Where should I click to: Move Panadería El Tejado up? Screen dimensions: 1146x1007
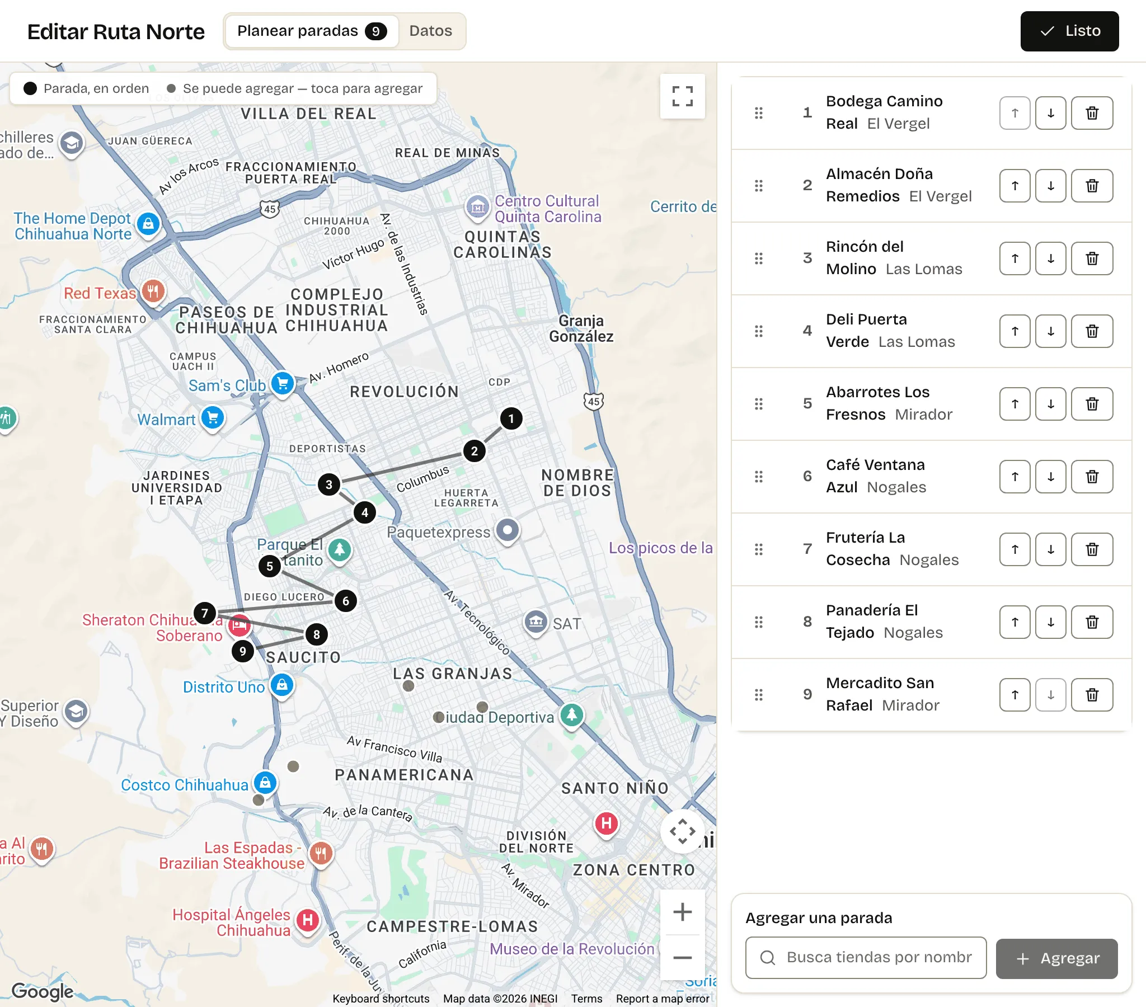click(1015, 622)
